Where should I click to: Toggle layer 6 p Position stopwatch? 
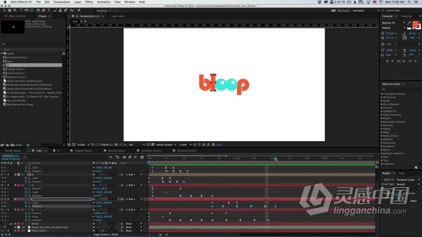(x=26, y=189)
